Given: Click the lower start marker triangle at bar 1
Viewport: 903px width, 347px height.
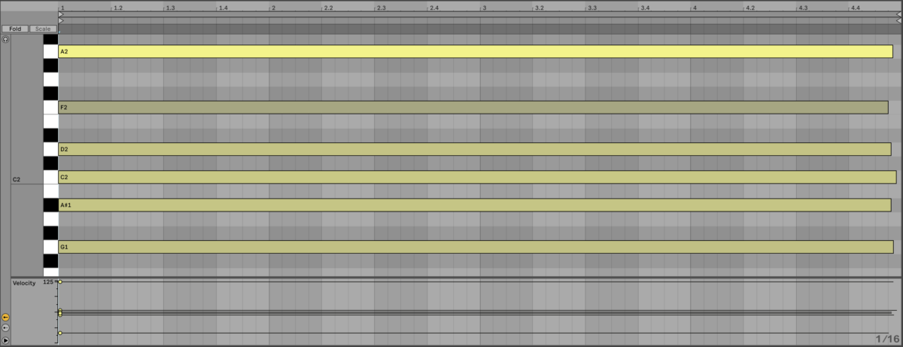Looking at the screenshot, I should (61, 20).
